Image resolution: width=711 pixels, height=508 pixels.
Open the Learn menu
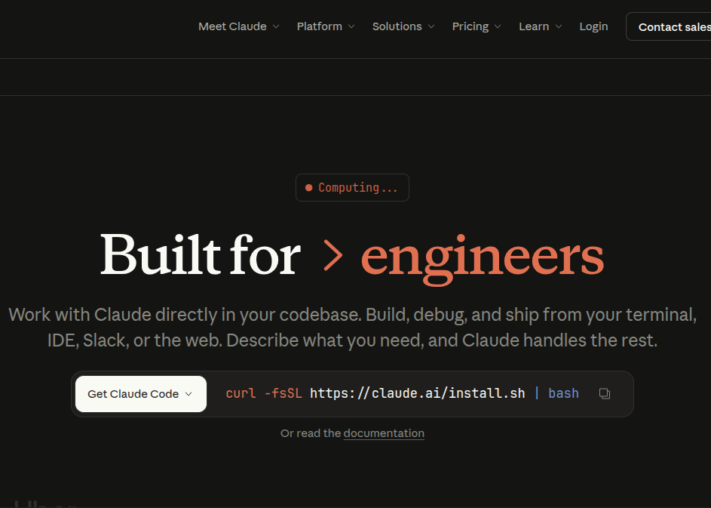tap(540, 26)
